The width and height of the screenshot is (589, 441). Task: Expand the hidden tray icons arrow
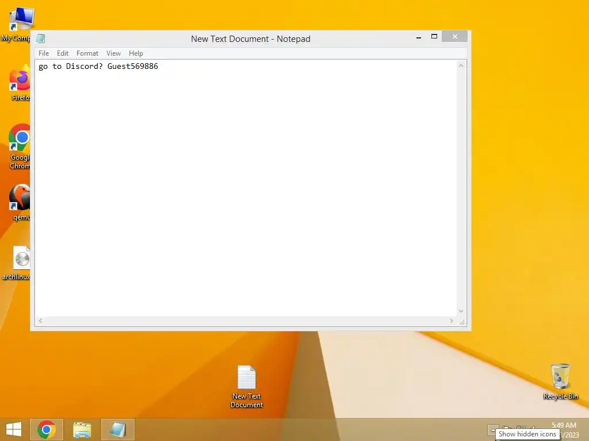click(492, 430)
